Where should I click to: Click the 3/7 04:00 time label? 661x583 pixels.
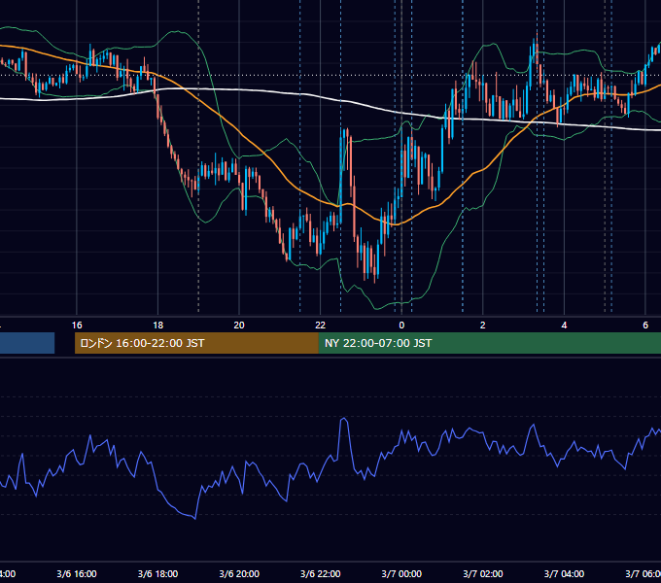(x=564, y=573)
